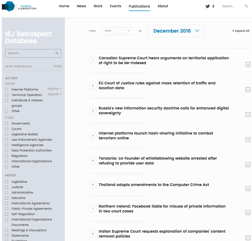Check the Administrative mode filter
Screen dimensions: 252x241
[7, 192]
